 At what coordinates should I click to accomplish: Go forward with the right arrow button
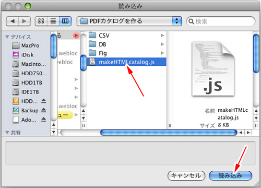25,21
